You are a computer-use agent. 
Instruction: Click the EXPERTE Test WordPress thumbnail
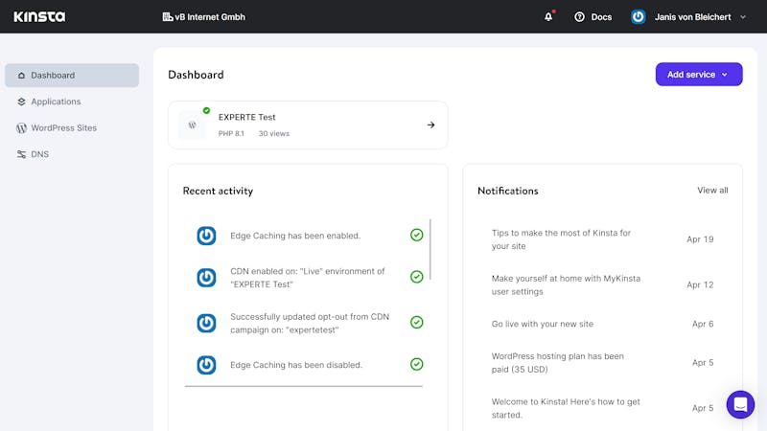(x=193, y=125)
